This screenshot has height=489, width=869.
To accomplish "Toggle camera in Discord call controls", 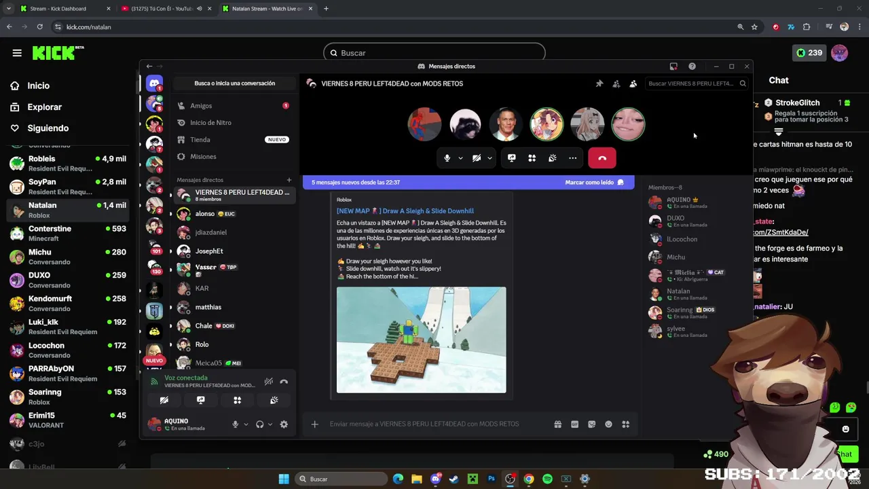I will click(x=477, y=158).
